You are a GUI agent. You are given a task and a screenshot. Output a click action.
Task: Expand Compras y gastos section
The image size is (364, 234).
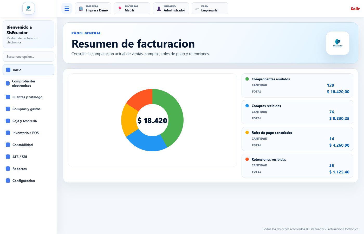[x=28, y=109]
